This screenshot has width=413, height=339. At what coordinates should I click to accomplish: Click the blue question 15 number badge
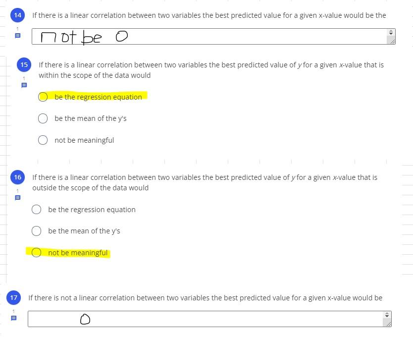pyautogui.click(x=24, y=64)
